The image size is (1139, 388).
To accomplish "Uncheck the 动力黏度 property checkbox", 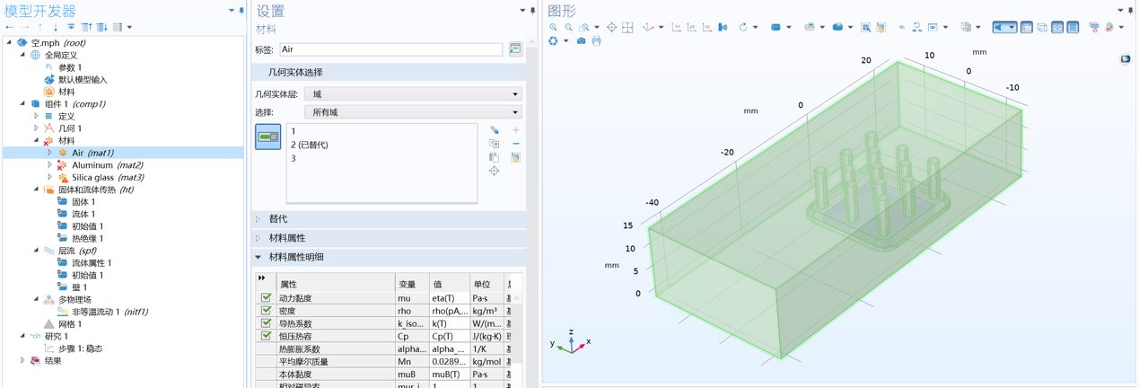I will (x=266, y=297).
